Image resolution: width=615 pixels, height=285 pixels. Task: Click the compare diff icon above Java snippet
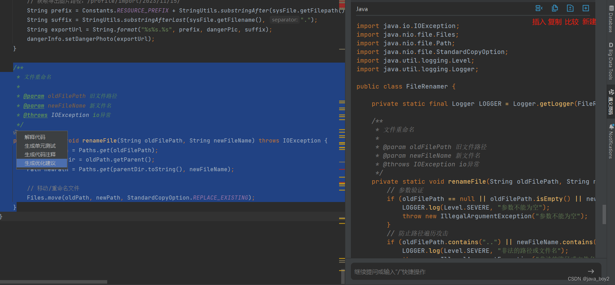[570, 8]
